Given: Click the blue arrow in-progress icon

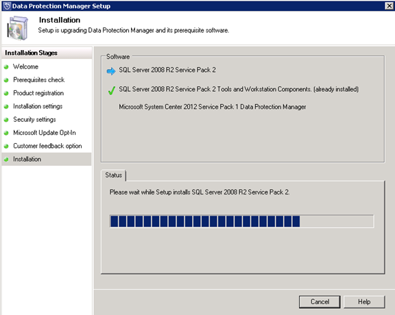Looking at the screenshot, I should 111,71.
